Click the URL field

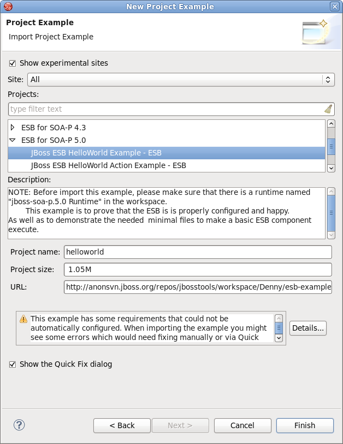pyautogui.click(x=198, y=287)
